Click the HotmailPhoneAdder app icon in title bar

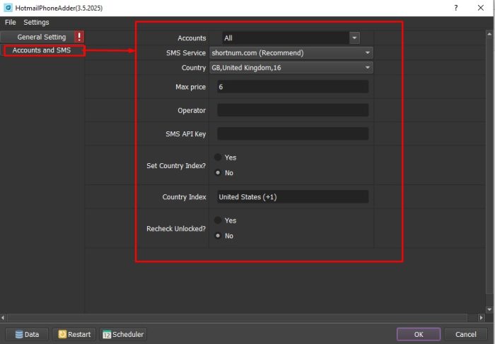(x=8, y=8)
